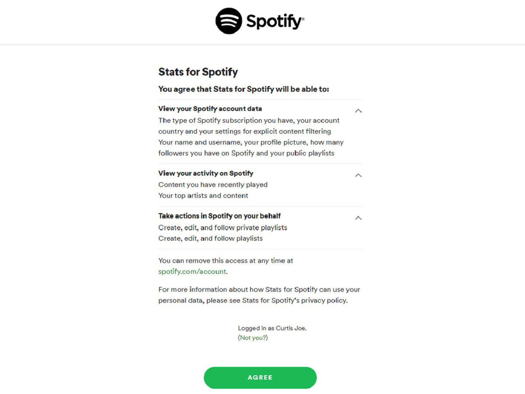
Task: Click the 'Create, edit, and follow playlists' line
Action: [x=210, y=238]
